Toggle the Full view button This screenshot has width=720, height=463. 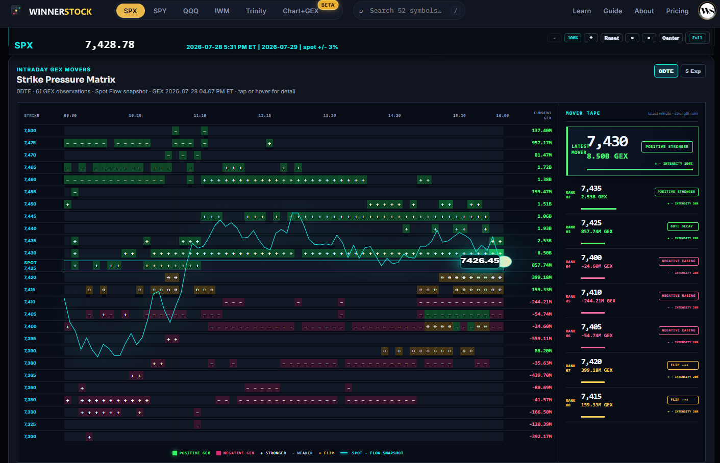pyautogui.click(x=697, y=38)
